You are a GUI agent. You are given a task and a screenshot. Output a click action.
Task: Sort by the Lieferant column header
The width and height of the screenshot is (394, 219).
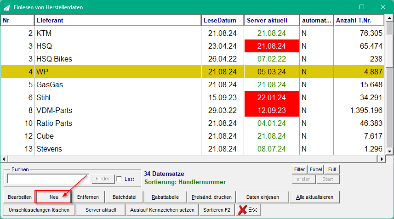pos(118,20)
